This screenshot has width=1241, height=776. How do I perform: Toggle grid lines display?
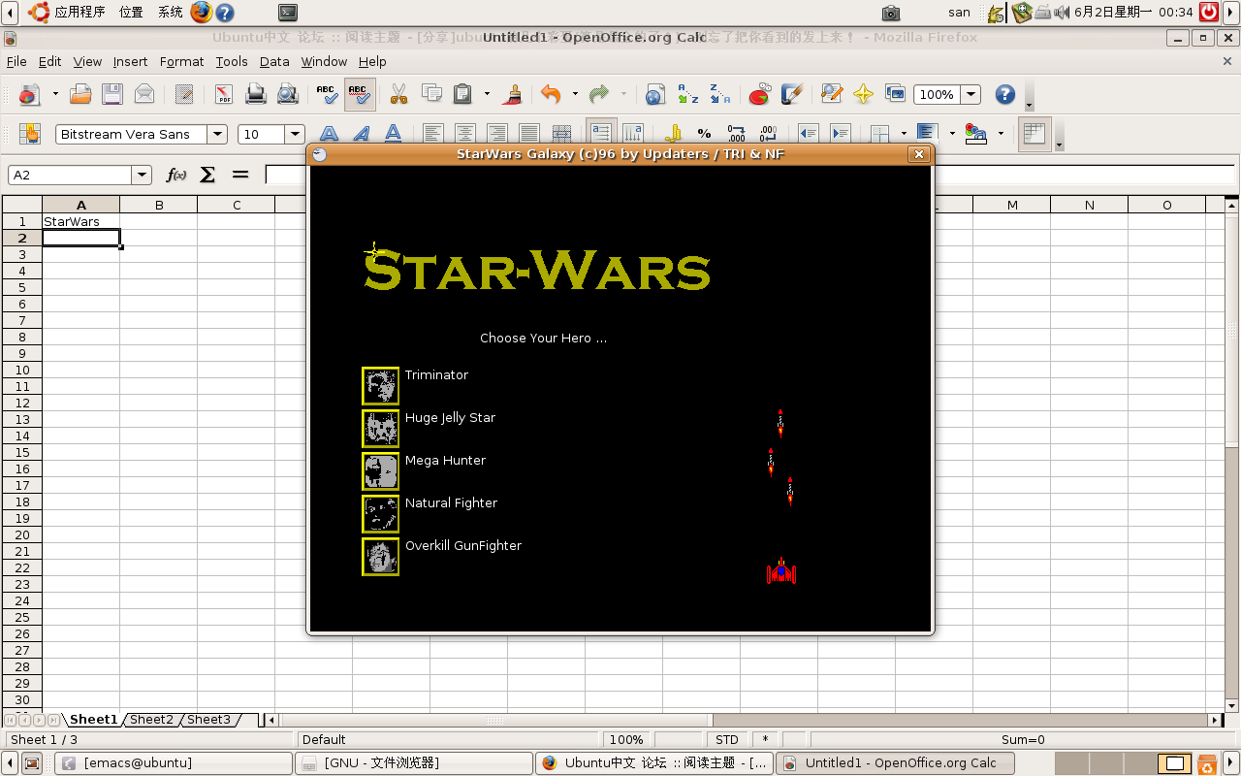click(x=1035, y=134)
